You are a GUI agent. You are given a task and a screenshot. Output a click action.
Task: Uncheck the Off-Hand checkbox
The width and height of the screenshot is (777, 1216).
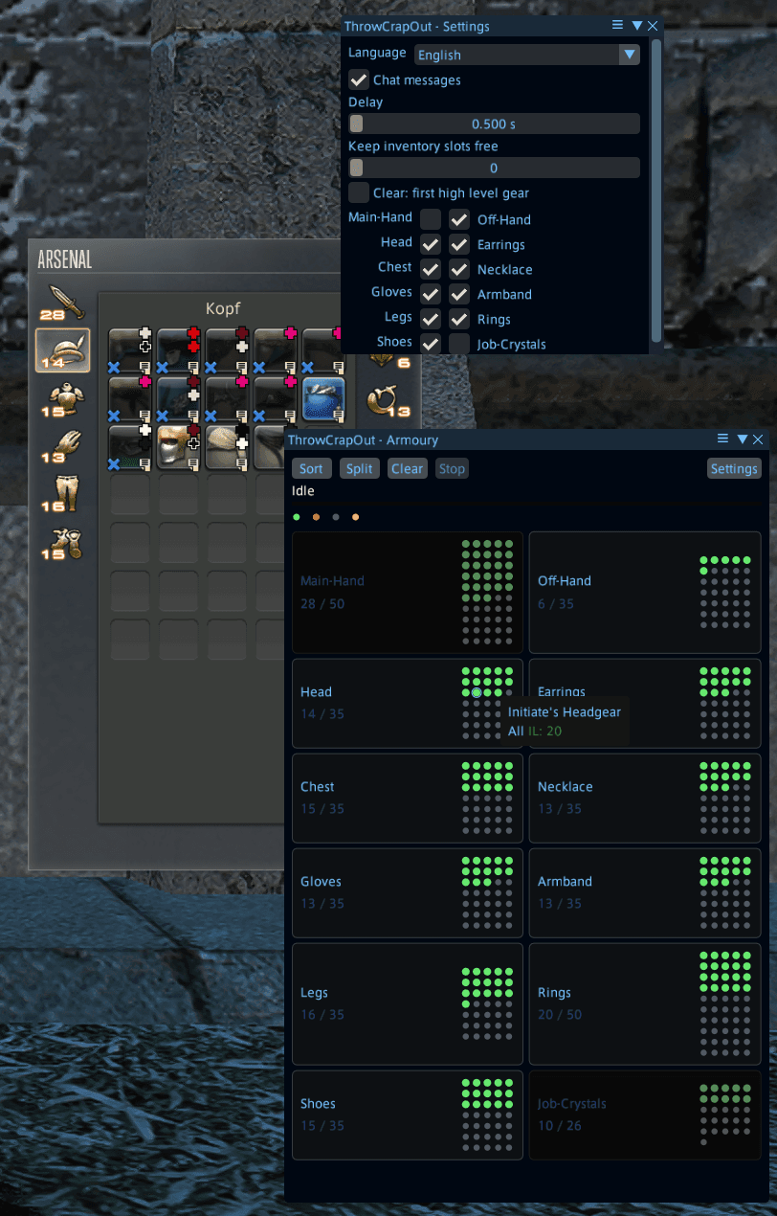(x=459, y=219)
